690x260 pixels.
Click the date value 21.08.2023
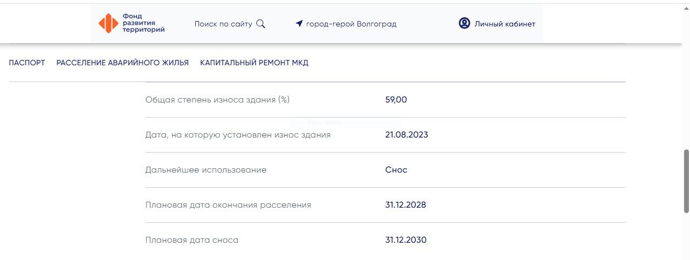(406, 135)
